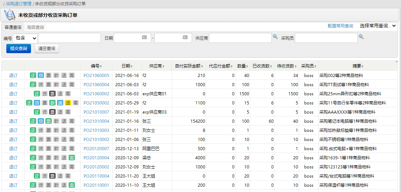Click summary 采购保温杯等1种商品物料
Image resolution: width=401 pixels, height=192 pixels.
click(x=344, y=185)
